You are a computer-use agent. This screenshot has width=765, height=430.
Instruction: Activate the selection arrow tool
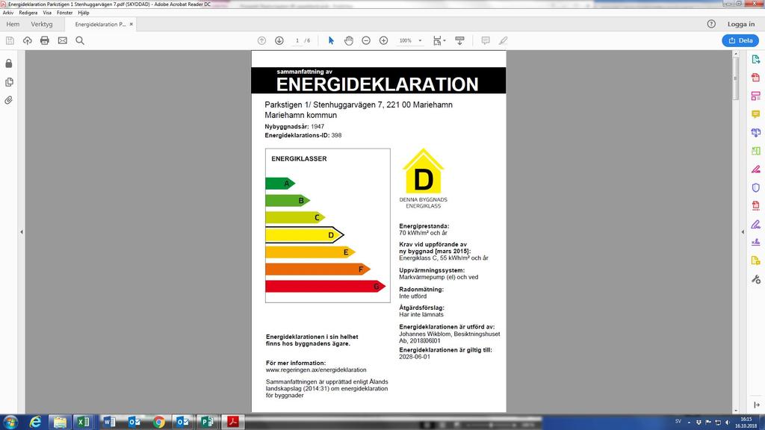tap(331, 40)
